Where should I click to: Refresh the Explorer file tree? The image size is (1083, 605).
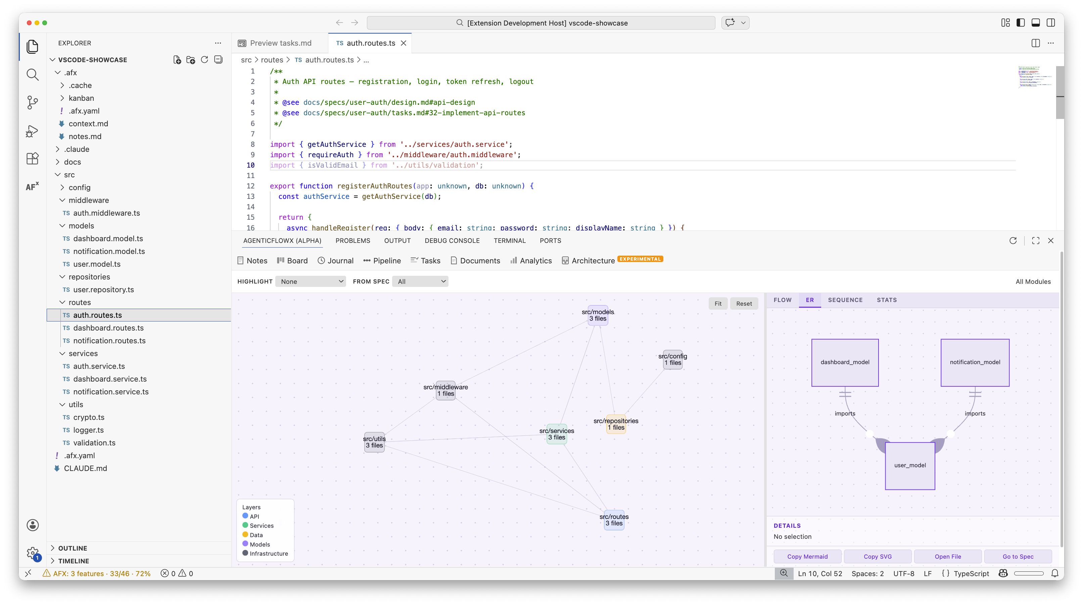point(204,60)
